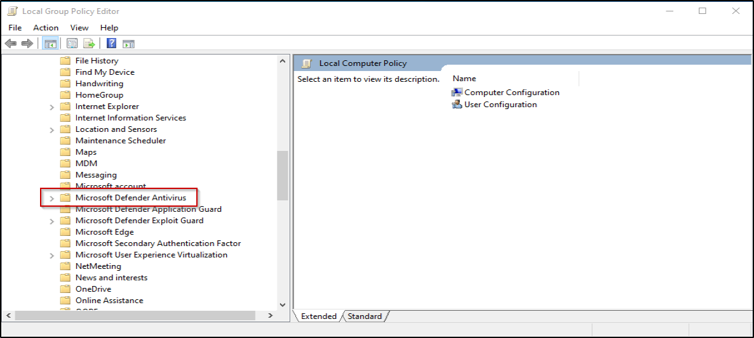Select Microsoft Defender Antivirus folder label

pos(131,197)
